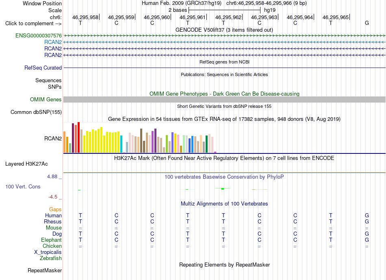The image size is (386, 280).
Task: Click Short Genetic Variants from dbSNP title
Action: coord(224,106)
